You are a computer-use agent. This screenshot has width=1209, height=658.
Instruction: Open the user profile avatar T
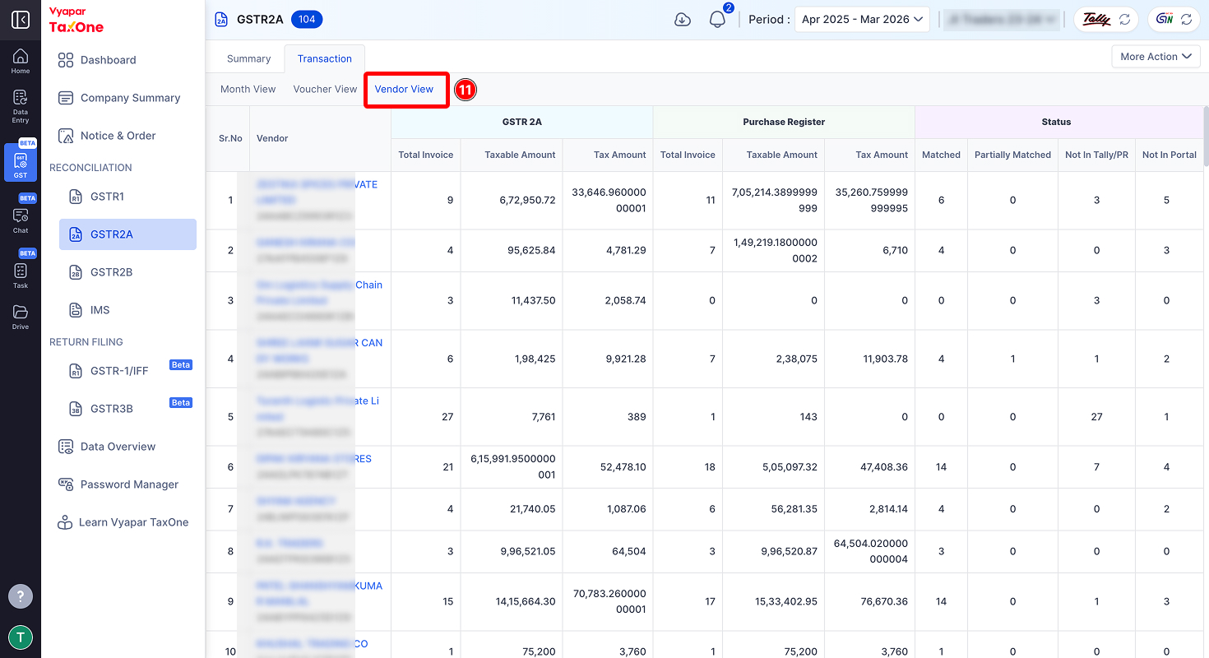(21, 637)
